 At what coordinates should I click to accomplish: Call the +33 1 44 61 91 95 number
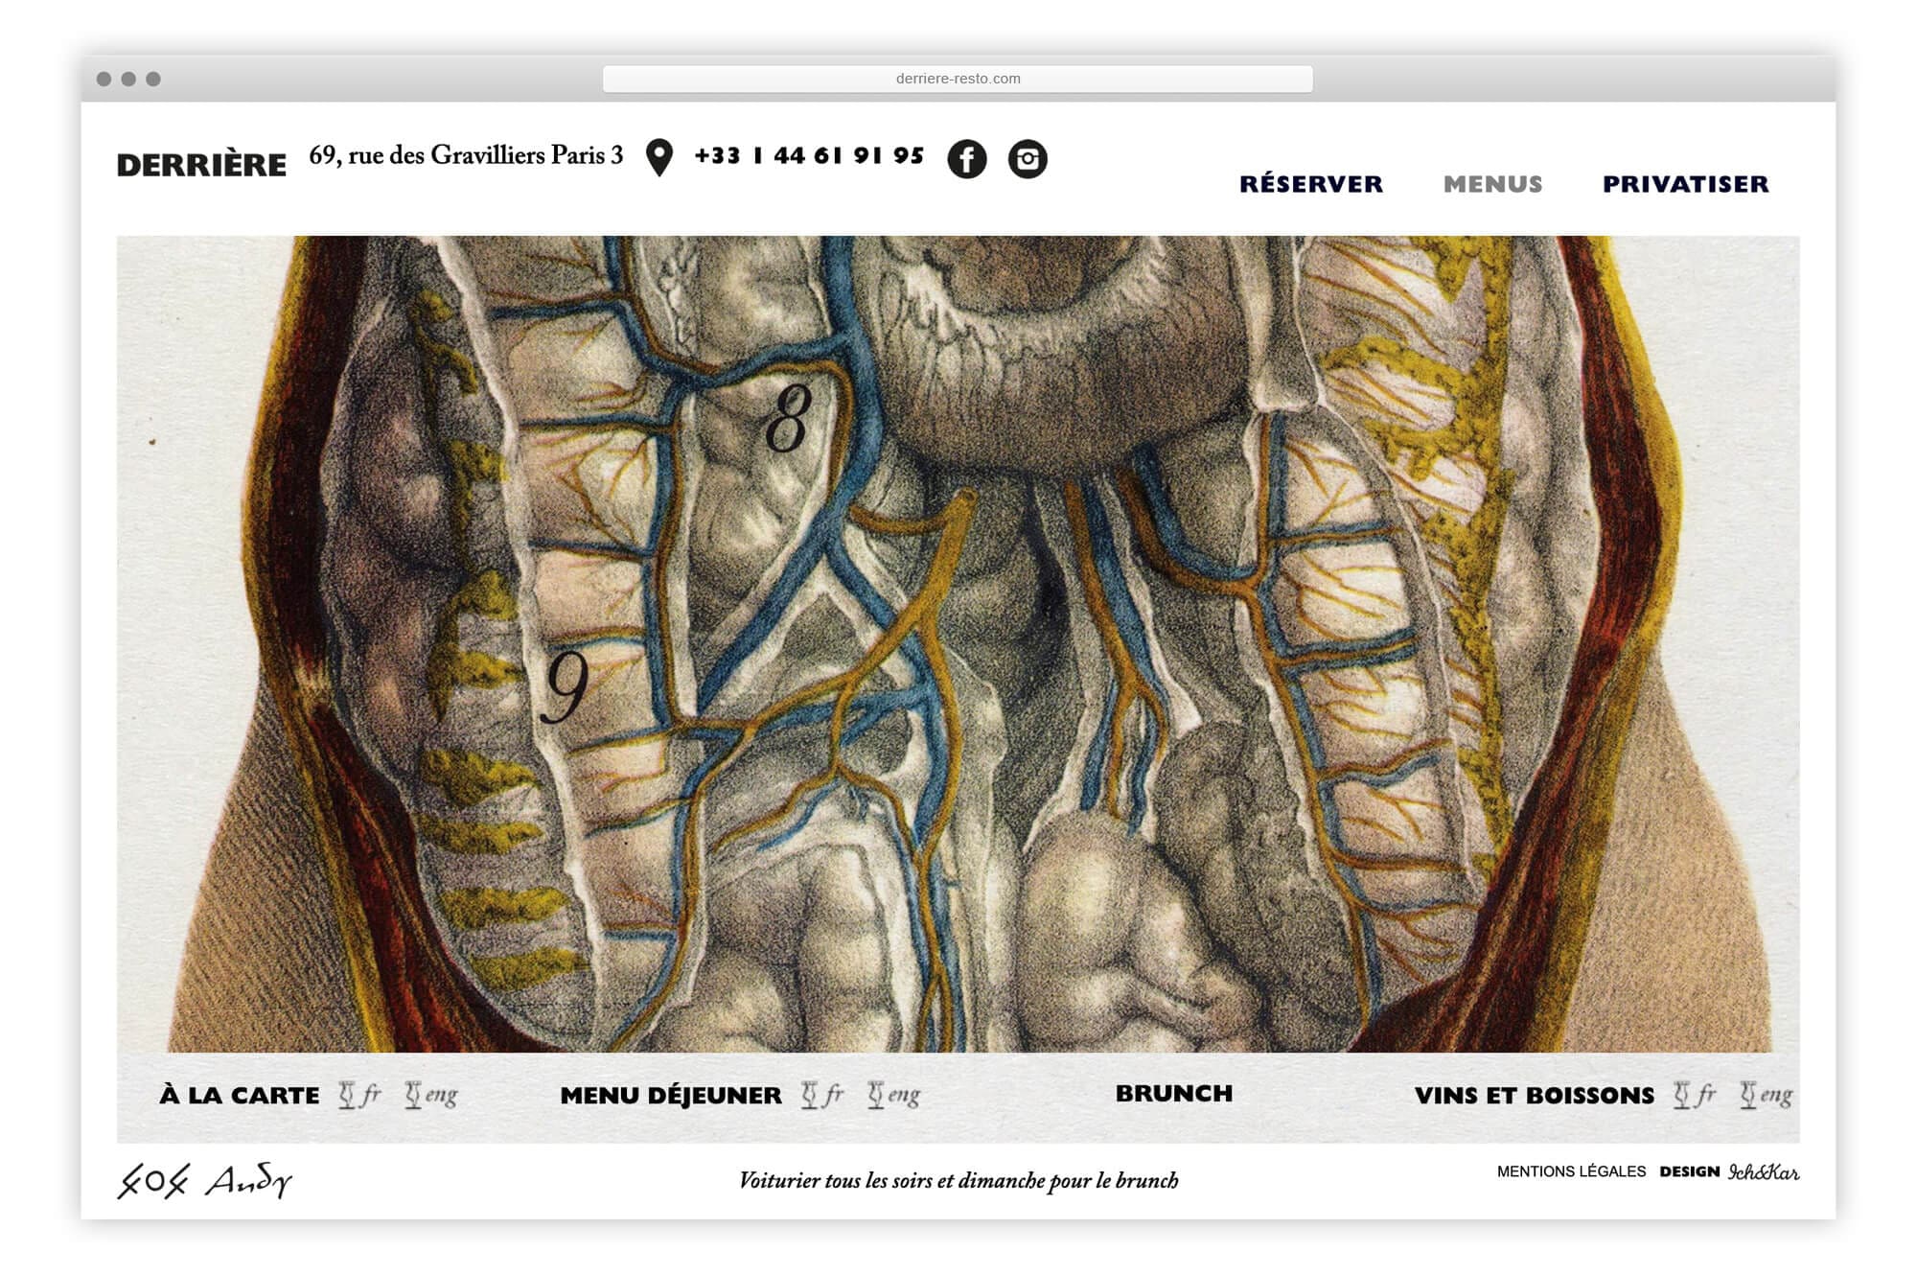click(809, 155)
